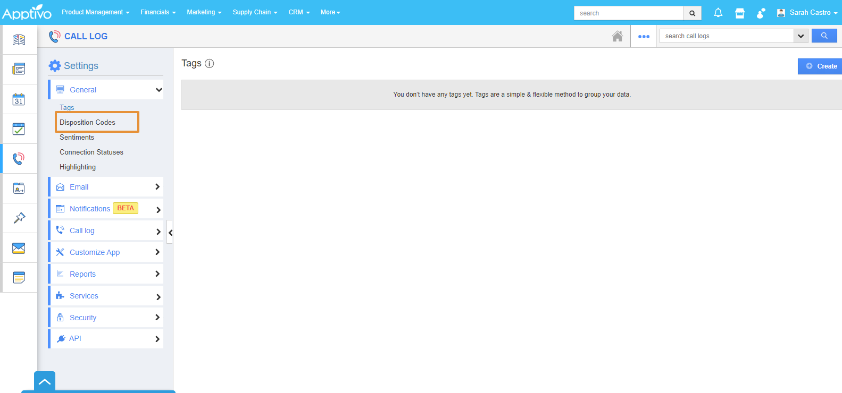Click Sarah Castro's profile avatar
The height and width of the screenshot is (393, 842).
pos(781,13)
